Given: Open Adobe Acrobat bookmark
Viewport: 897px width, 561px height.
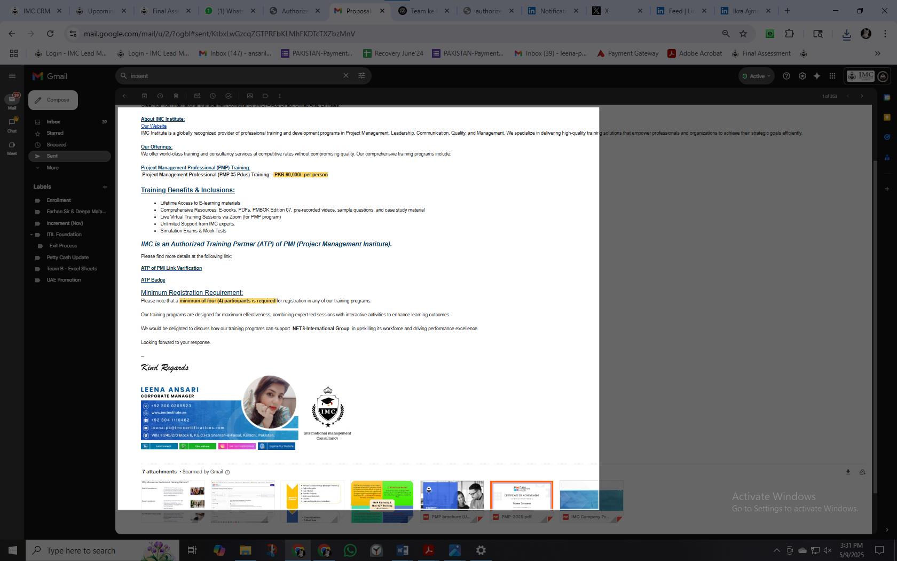Looking at the screenshot, I should pyautogui.click(x=695, y=53).
